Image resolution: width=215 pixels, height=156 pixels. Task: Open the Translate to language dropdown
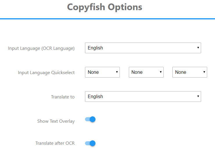point(143,97)
